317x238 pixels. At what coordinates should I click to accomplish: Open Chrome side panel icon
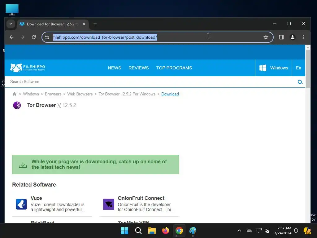click(281, 37)
